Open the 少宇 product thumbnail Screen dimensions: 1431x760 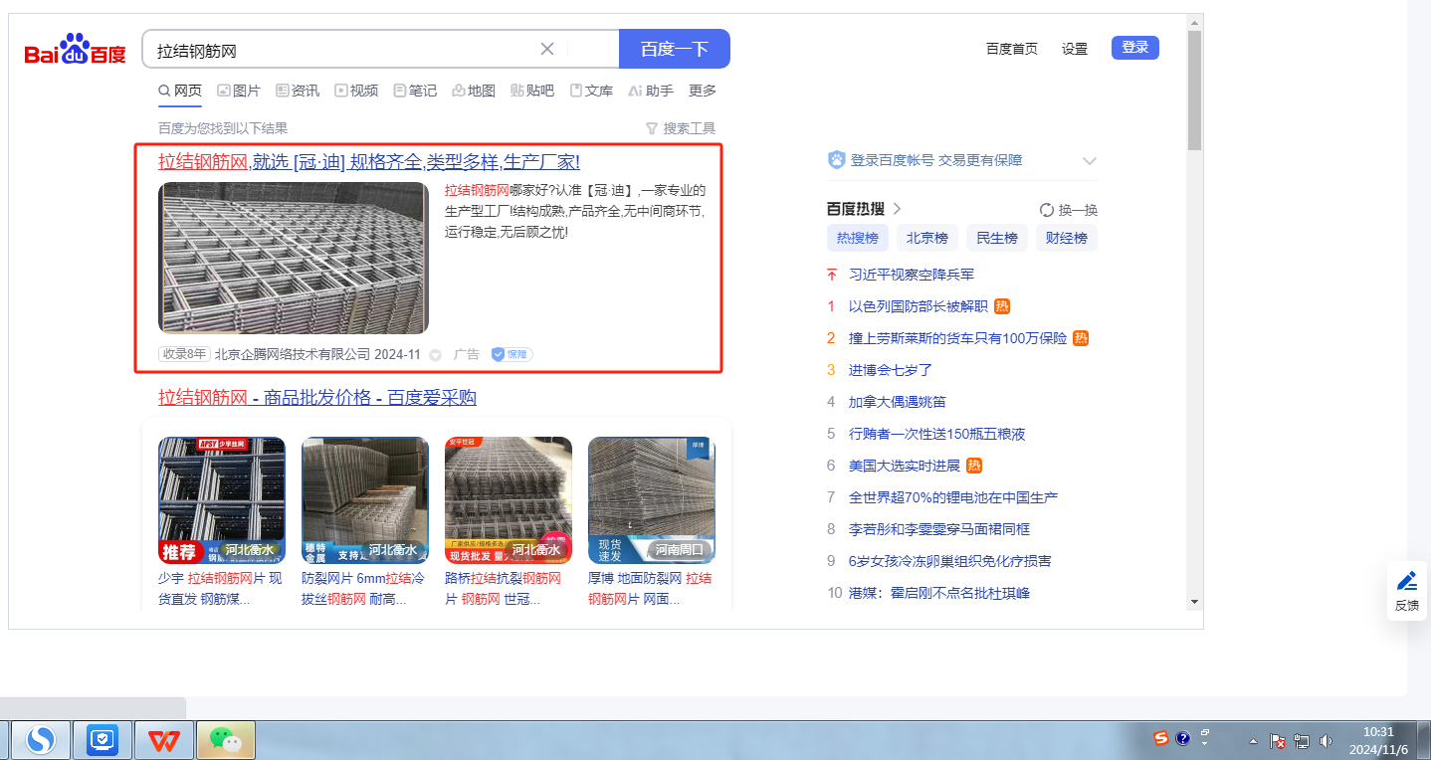coord(222,500)
